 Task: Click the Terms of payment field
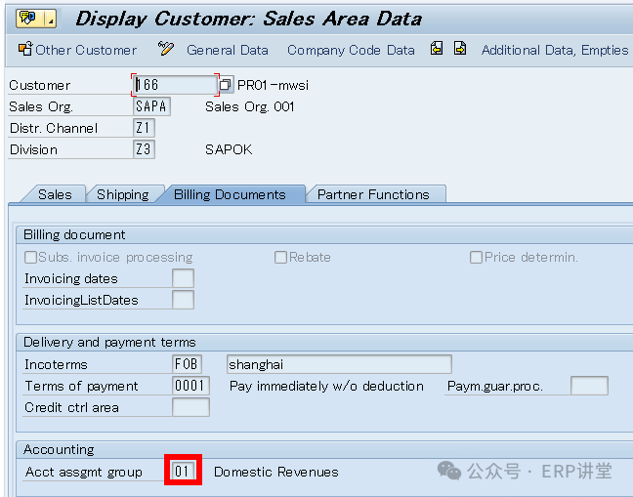[190, 386]
